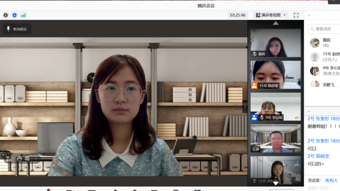Select the 21号 video thumbnail
This screenshot has width=340, height=191.
pos(275,170)
